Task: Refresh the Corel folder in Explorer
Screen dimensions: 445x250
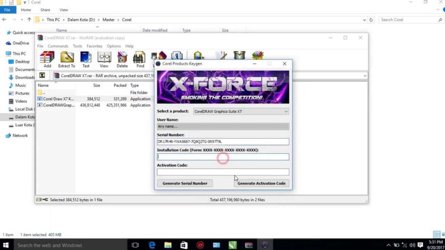Action: pos(371,20)
